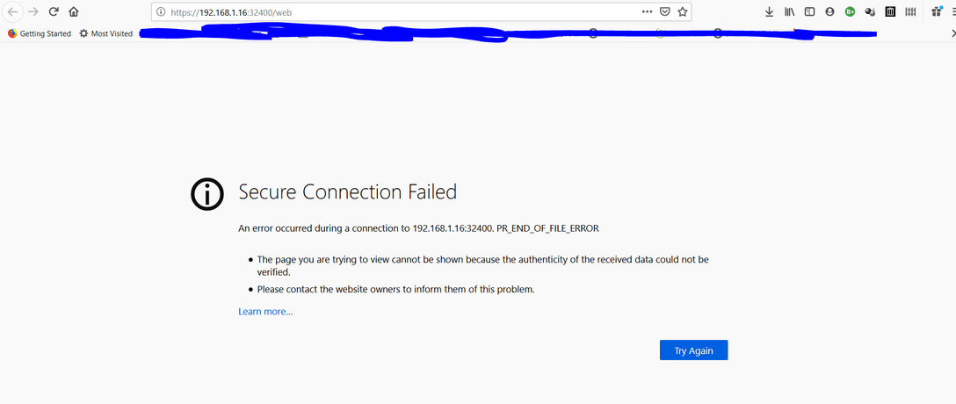This screenshot has height=404, width=956.
Task: Open the Firefox hamburger menu
Action: [x=952, y=12]
